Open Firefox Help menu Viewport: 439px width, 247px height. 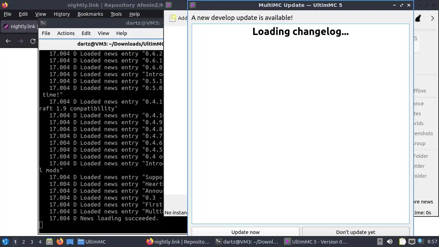point(134,14)
